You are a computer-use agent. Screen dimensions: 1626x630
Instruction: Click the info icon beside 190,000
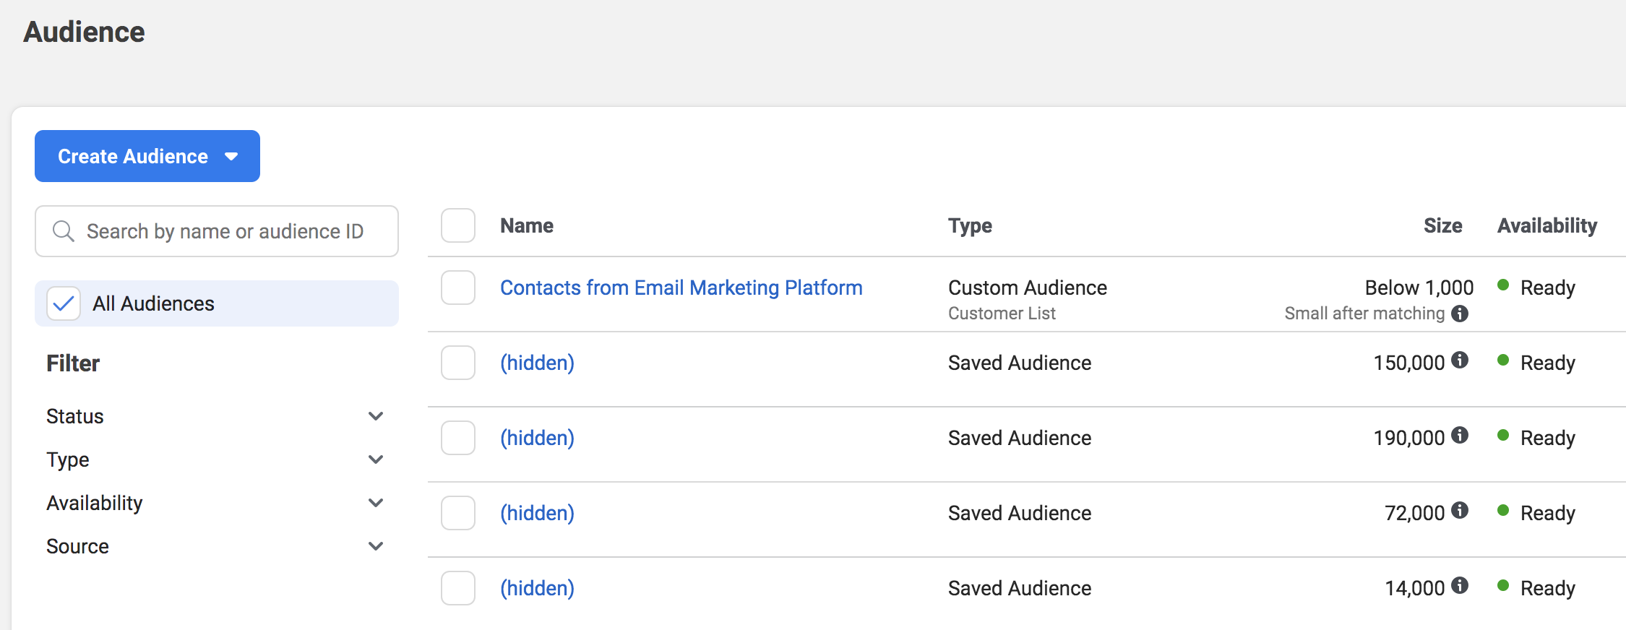1460,435
